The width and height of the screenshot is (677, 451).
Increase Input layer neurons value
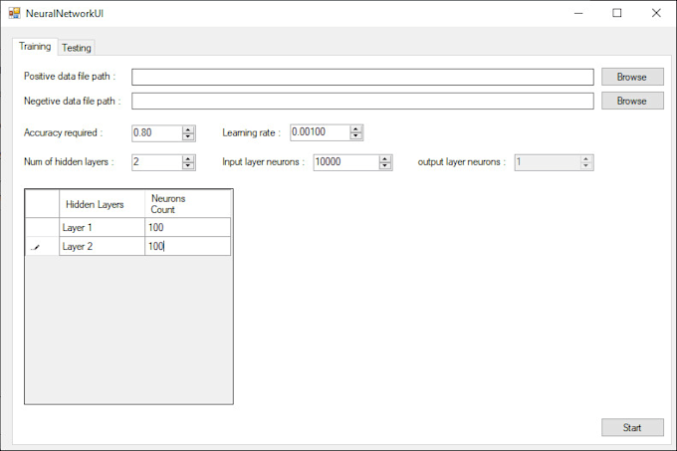coord(385,158)
